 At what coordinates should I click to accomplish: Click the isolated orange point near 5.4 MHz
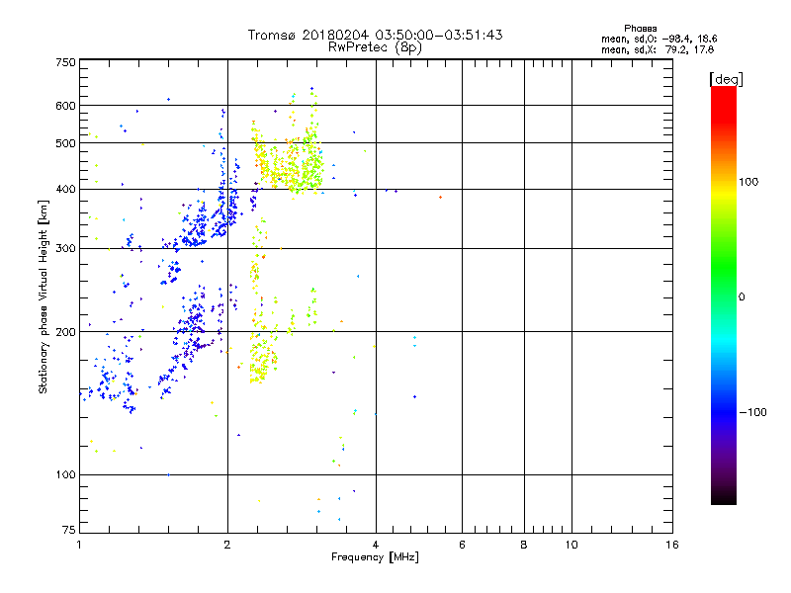coord(440,197)
